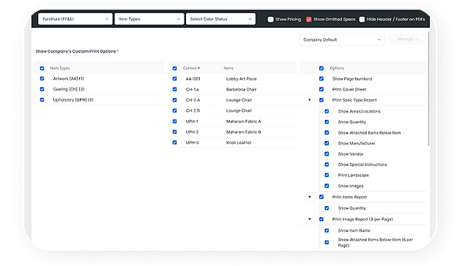Uncheck Print Landscape option
This screenshot has height=266, width=468.
(327, 175)
